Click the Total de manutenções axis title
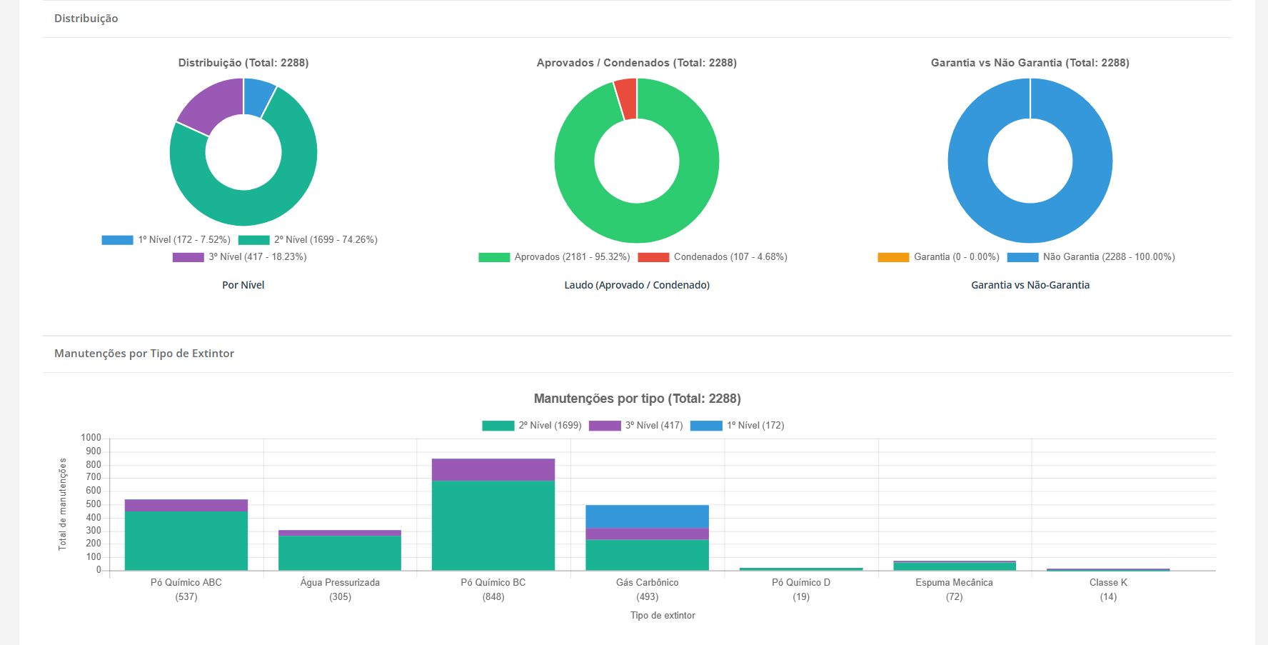Viewport: 1268px width, 645px height. click(x=63, y=504)
